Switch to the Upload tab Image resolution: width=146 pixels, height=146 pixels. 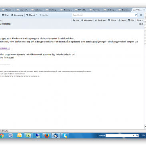pyautogui.click(x=8, y=10)
